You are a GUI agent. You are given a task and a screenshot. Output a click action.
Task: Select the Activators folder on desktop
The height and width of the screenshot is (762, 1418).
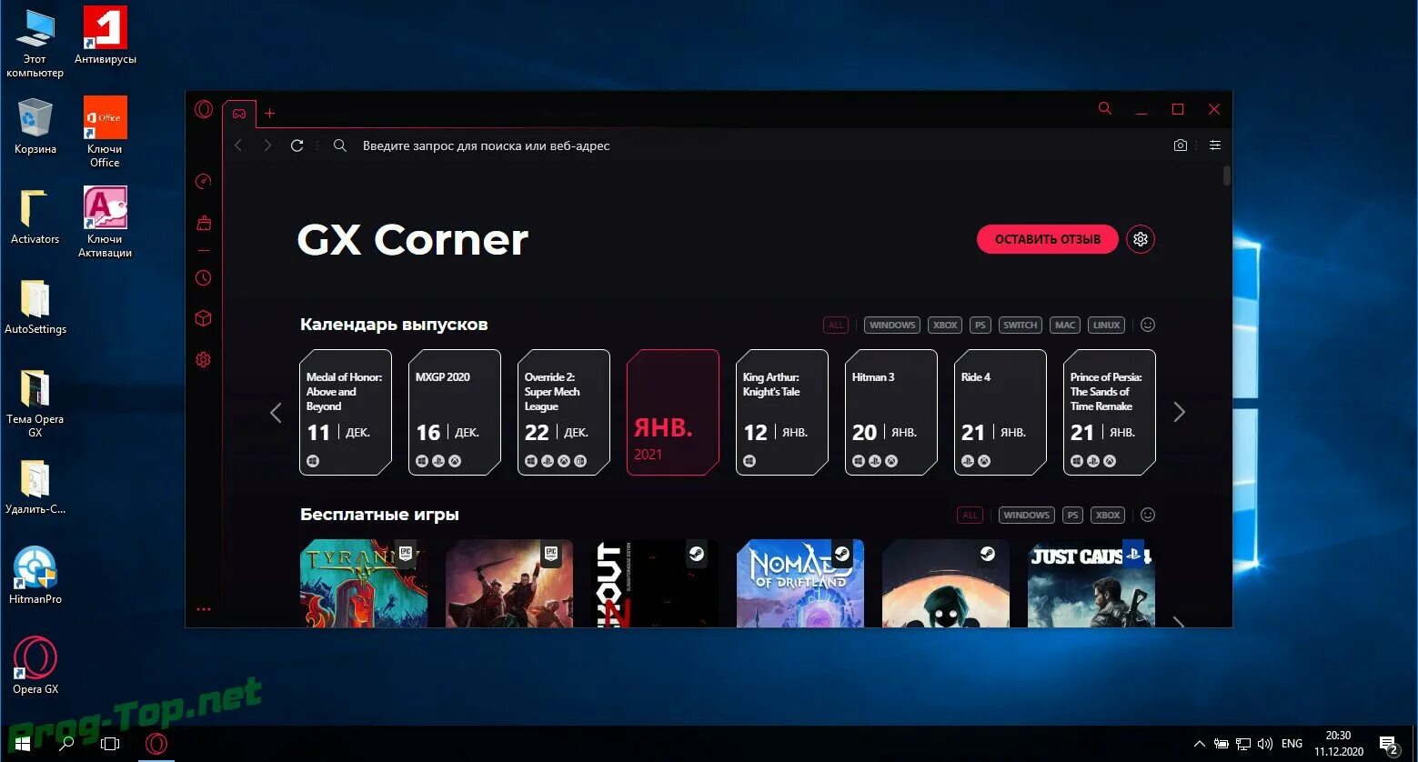pyautogui.click(x=35, y=216)
